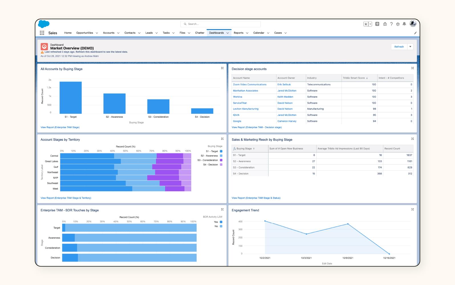Expand the Opportunities tab dropdown chevron
This screenshot has width=455, height=285.
97,33
